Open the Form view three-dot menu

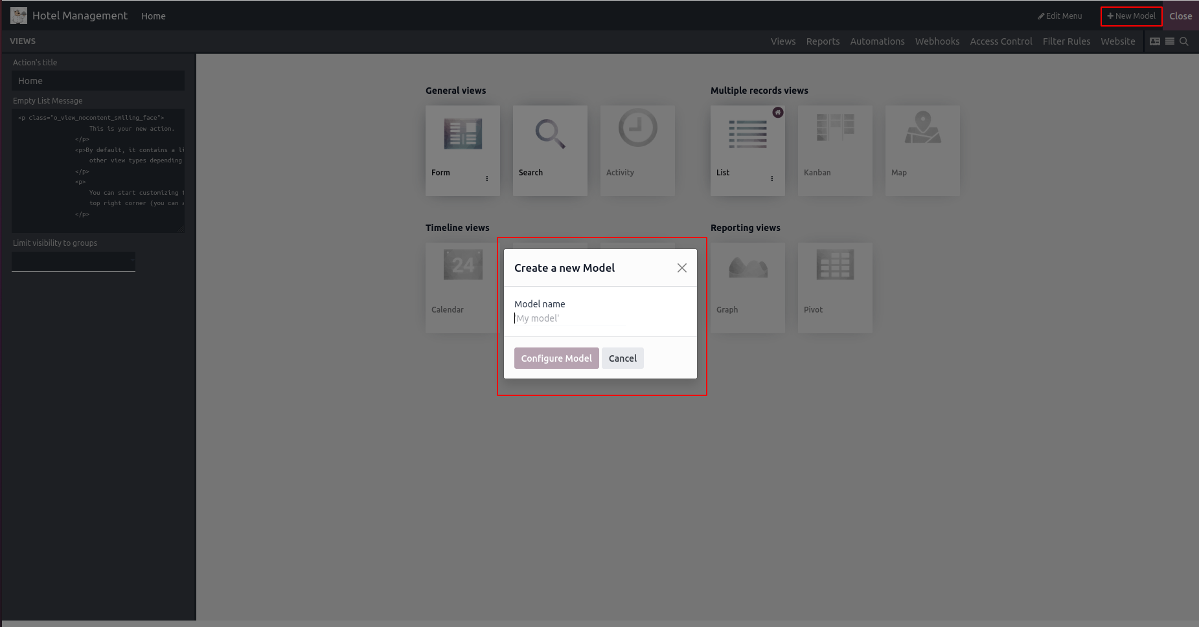click(487, 179)
